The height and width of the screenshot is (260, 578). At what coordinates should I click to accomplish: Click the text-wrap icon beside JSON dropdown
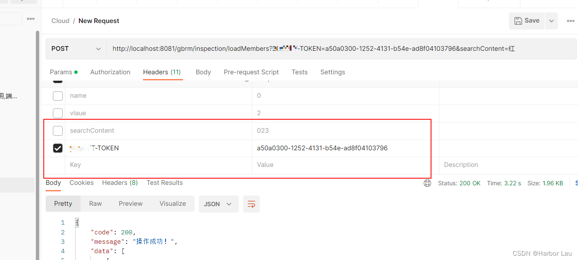pos(251,204)
